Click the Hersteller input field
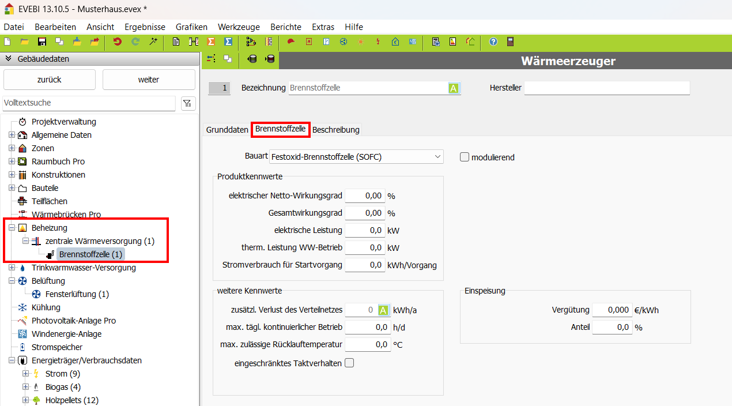Screen dimensions: 732x406 pos(606,88)
